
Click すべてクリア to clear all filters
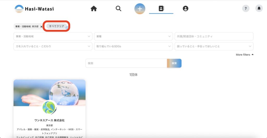pos(57,26)
